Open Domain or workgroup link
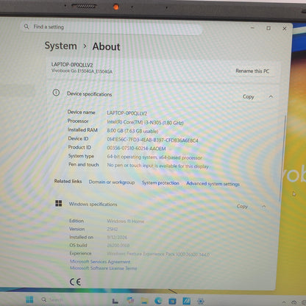 pos(112,182)
